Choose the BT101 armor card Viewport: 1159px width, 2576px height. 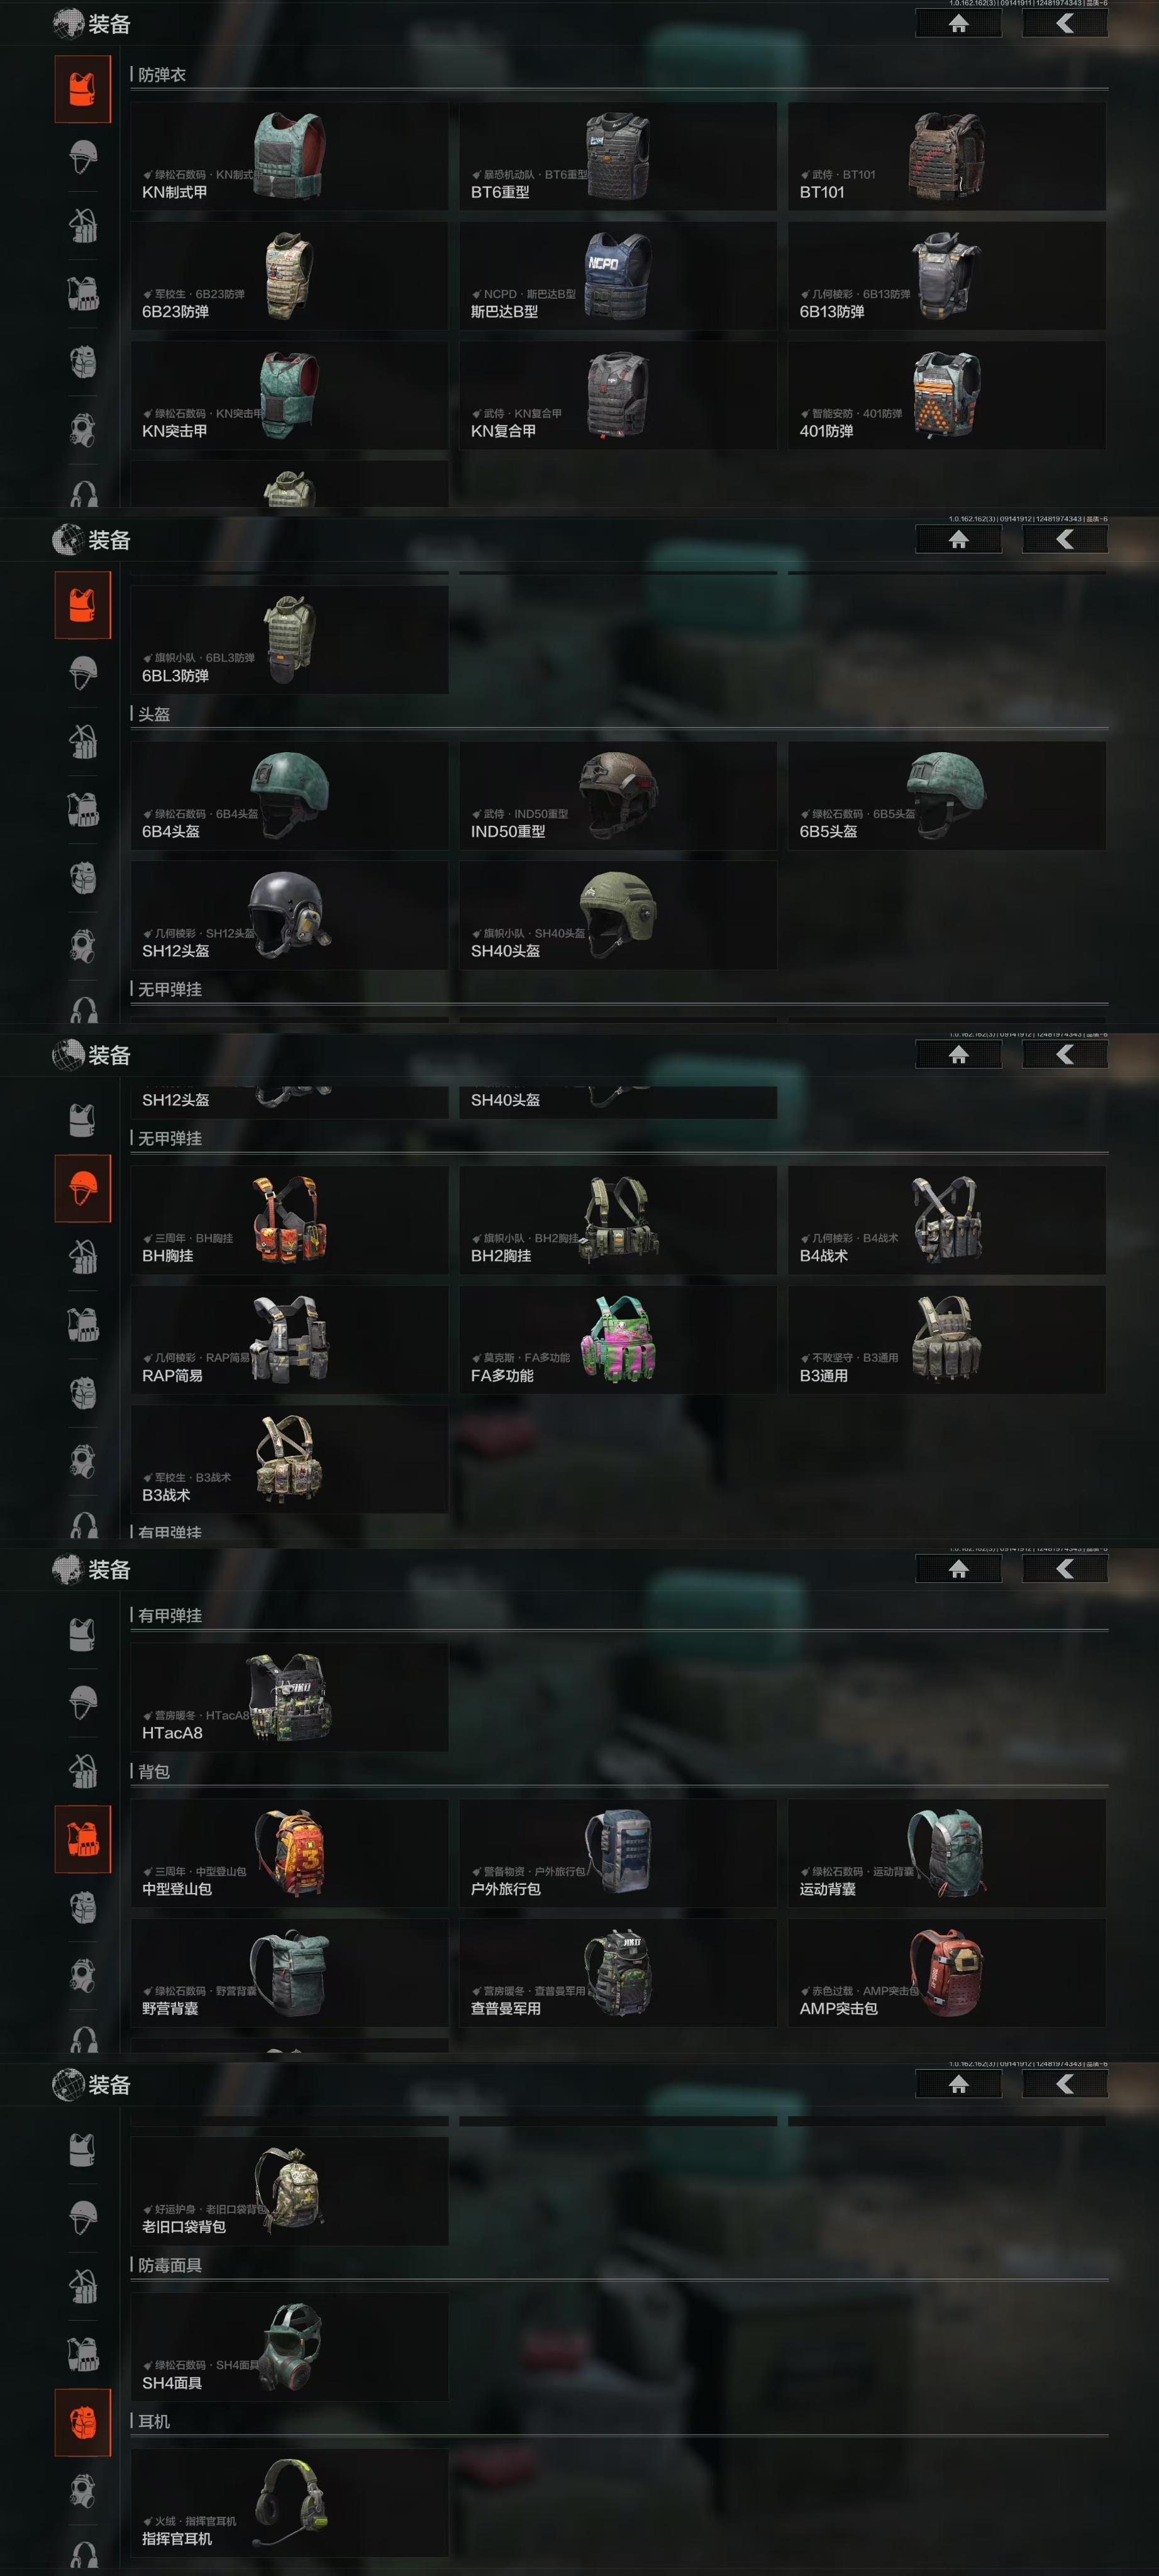point(946,156)
